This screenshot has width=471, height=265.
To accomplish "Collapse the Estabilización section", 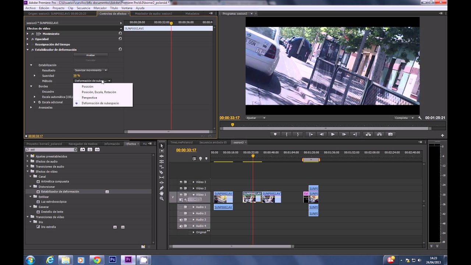I will coord(31,65).
